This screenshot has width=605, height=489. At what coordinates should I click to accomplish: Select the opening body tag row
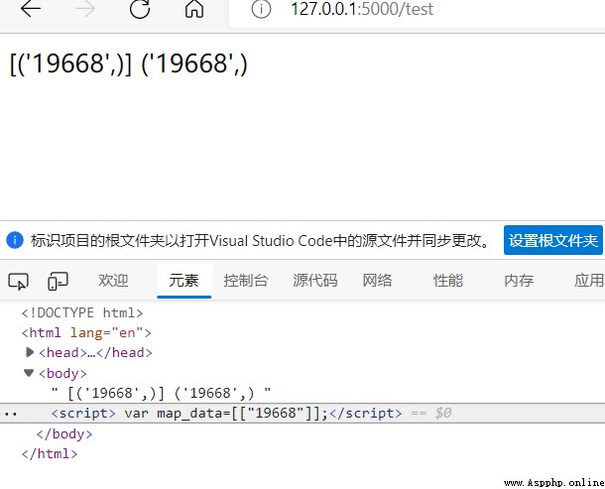[62, 373]
